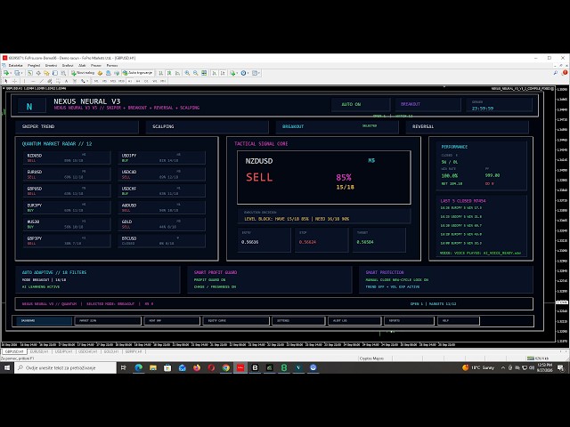Screen dimensions: 570x427
Task: Select the BREAKOUT mode tab
Action: pos(337,126)
